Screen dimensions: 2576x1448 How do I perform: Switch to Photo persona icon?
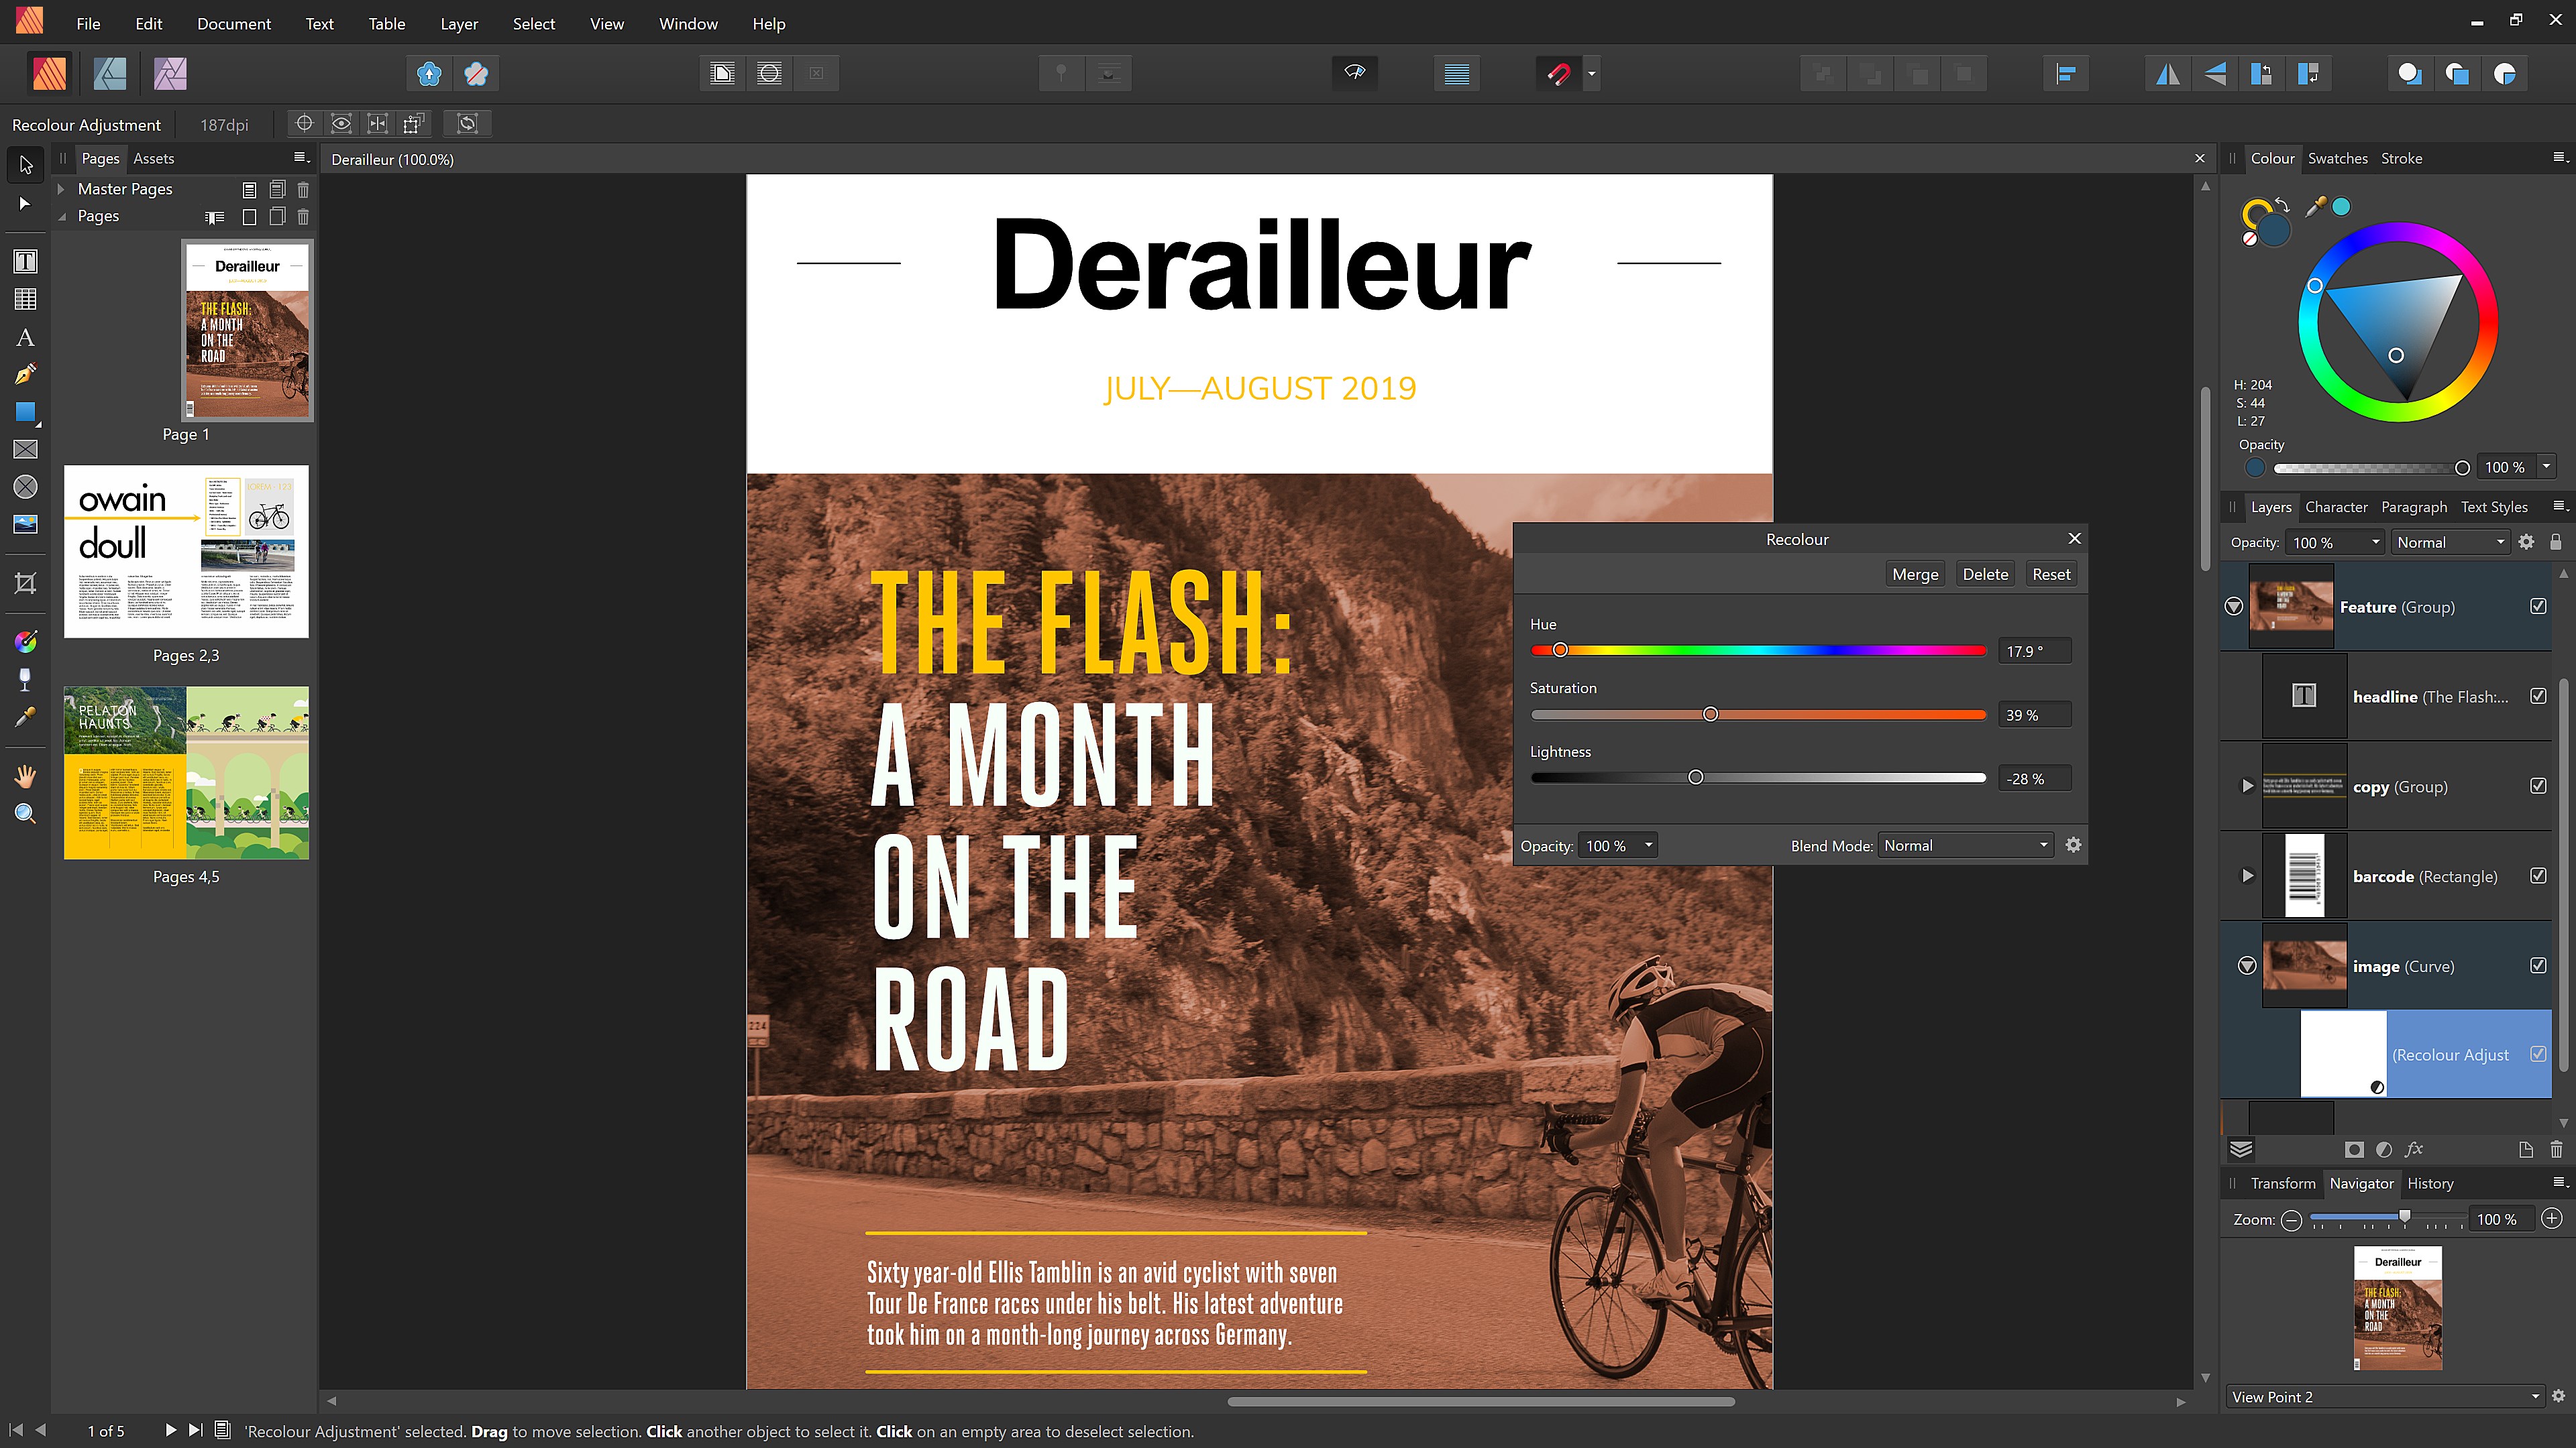click(170, 73)
